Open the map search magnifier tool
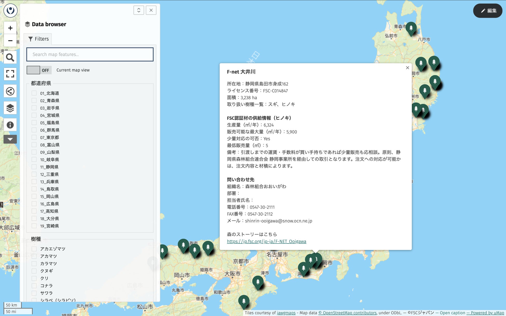506x316 pixels. click(x=10, y=58)
